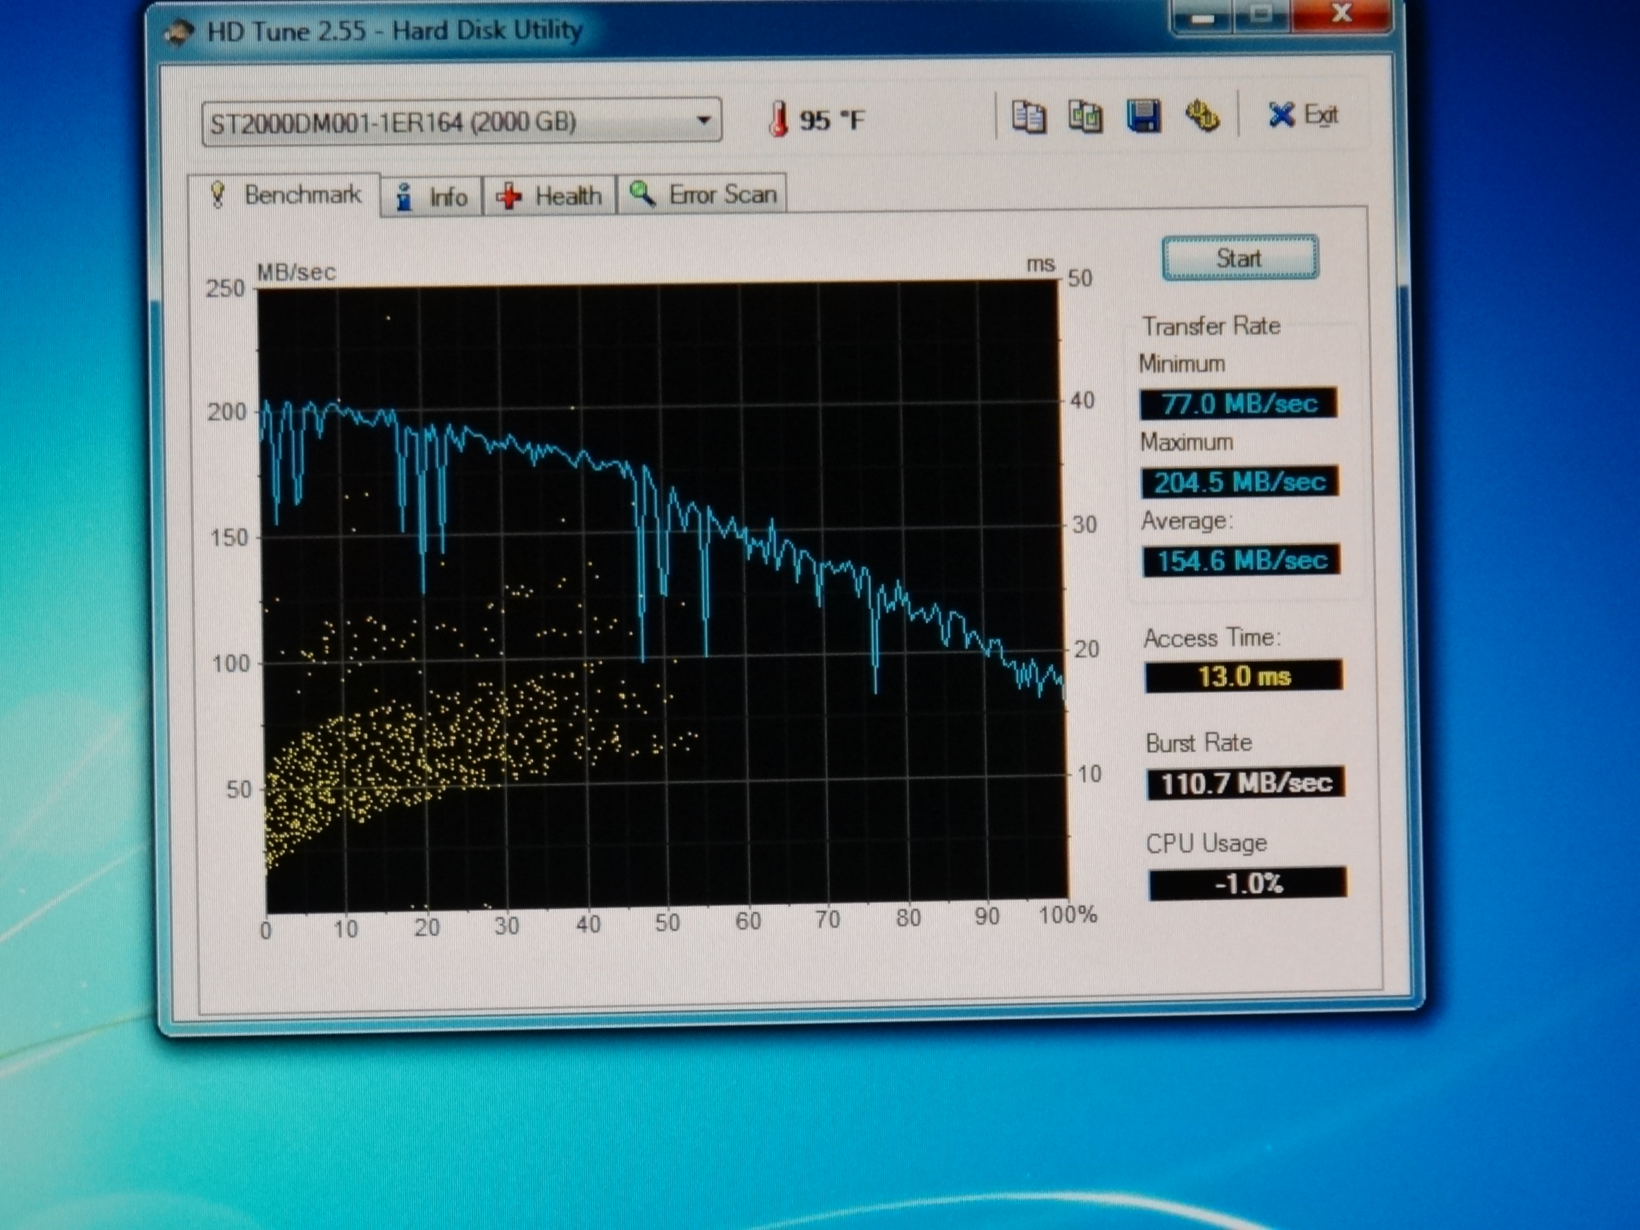
Task: Click the MB/sec axis label
Action: (x=297, y=272)
